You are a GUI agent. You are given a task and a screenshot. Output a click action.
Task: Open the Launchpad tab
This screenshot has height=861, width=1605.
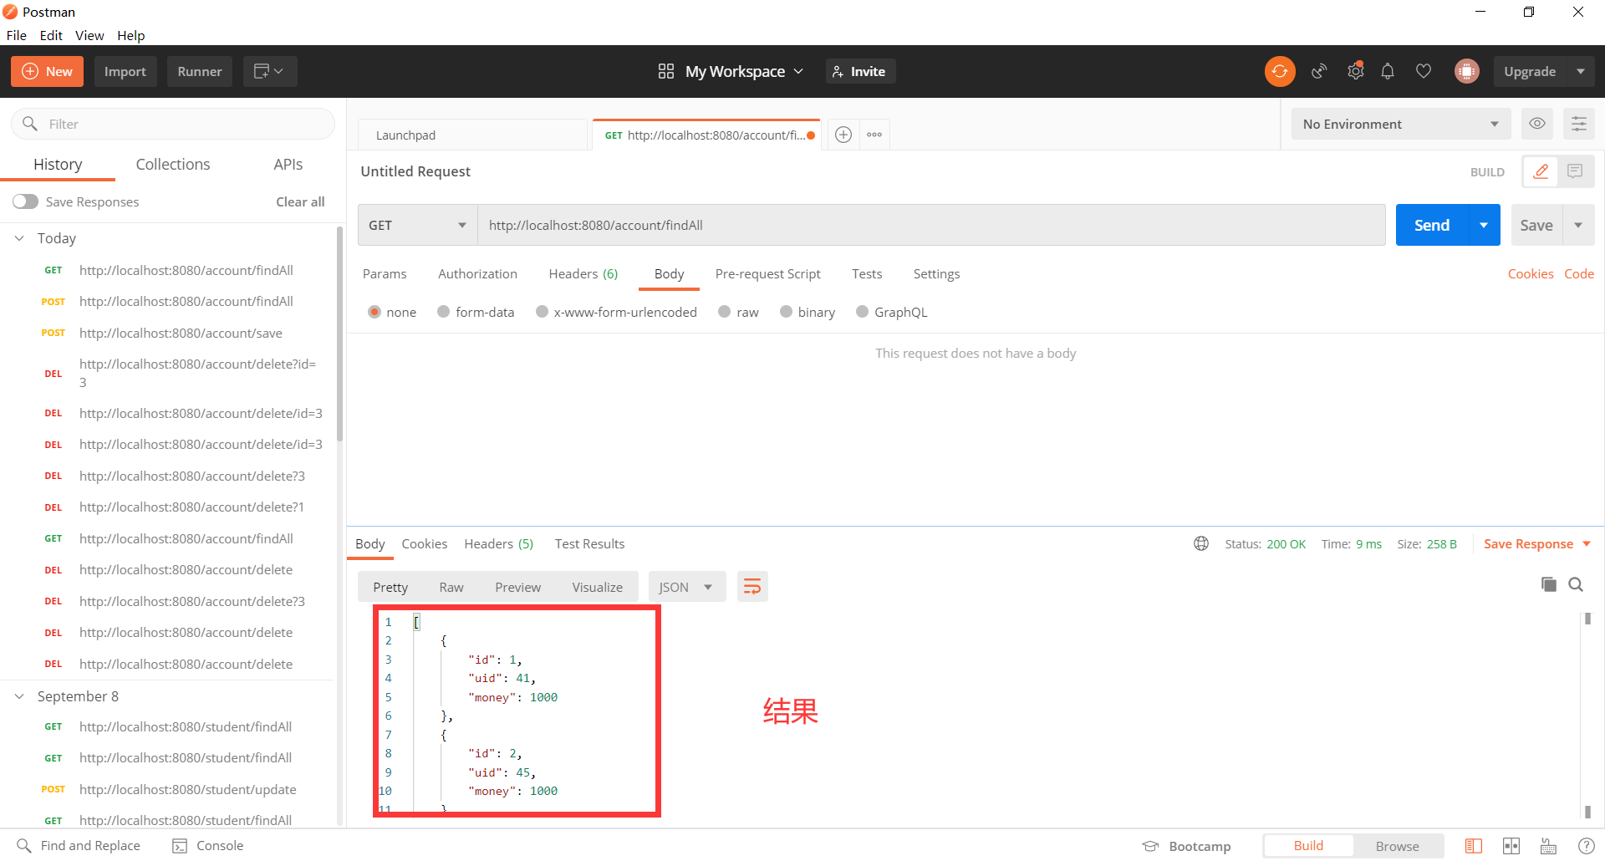472,135
